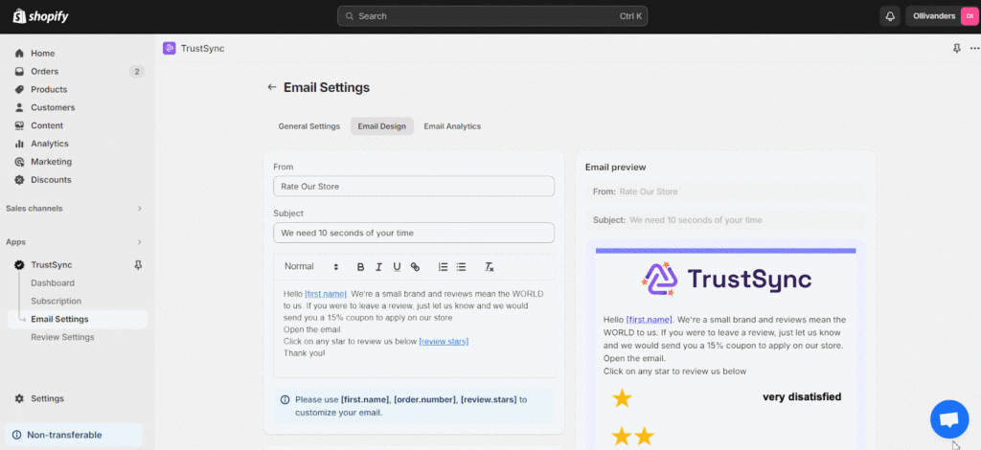Open the three-dot app menu

coord(974,49)
